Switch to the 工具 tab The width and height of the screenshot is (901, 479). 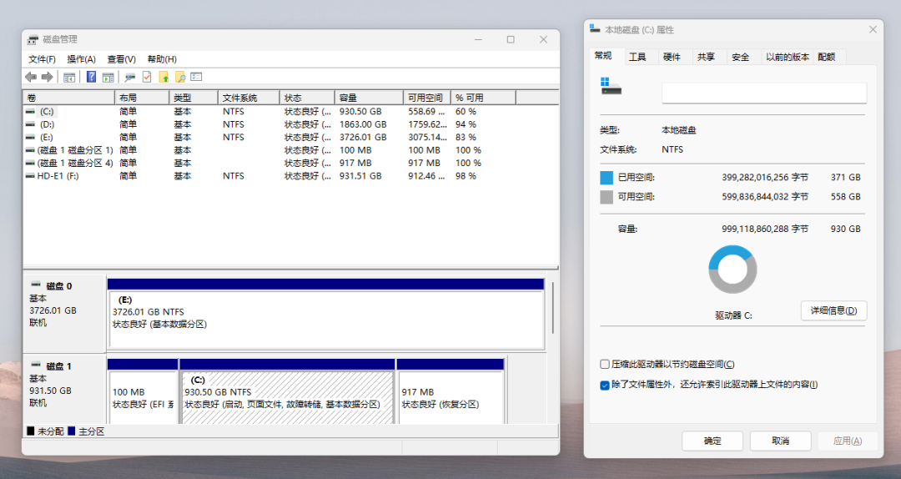(637, 57)
